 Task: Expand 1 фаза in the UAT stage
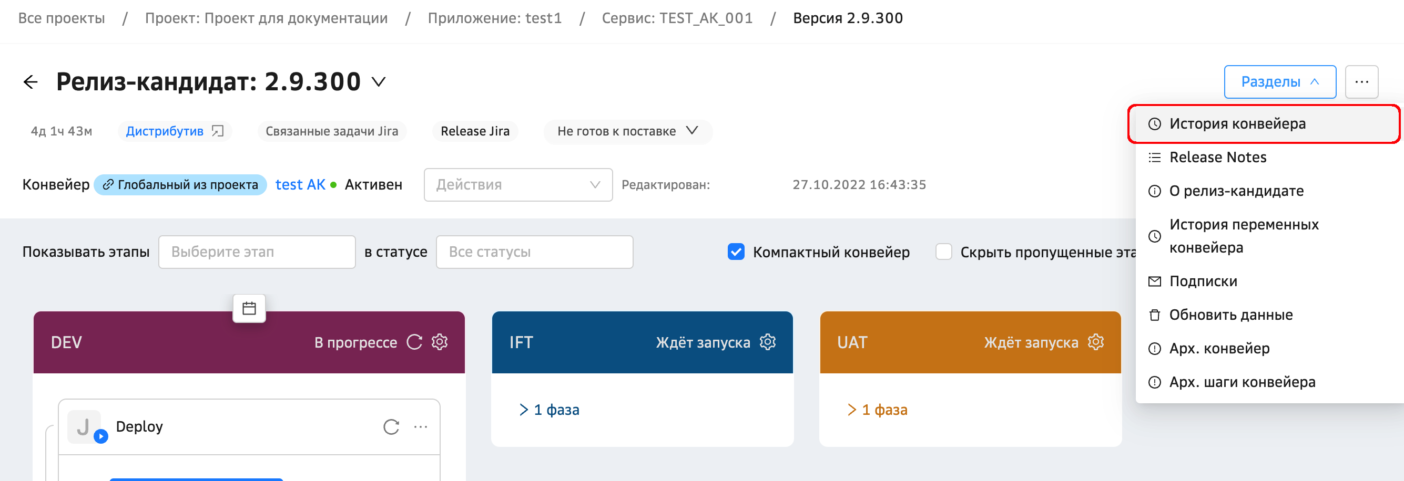tap(878, 410)
